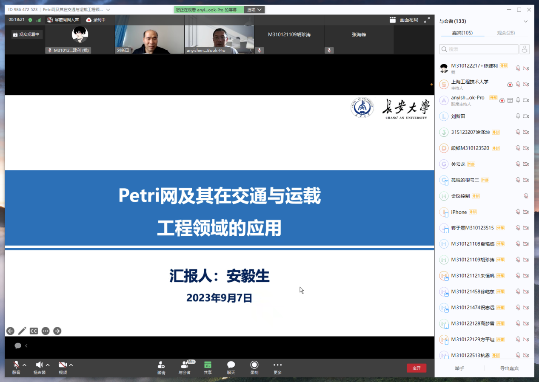Viewport: 539px width, 382px height.
Task: Click 导出嘉宾 export guests button
Action: pos(509,368)
